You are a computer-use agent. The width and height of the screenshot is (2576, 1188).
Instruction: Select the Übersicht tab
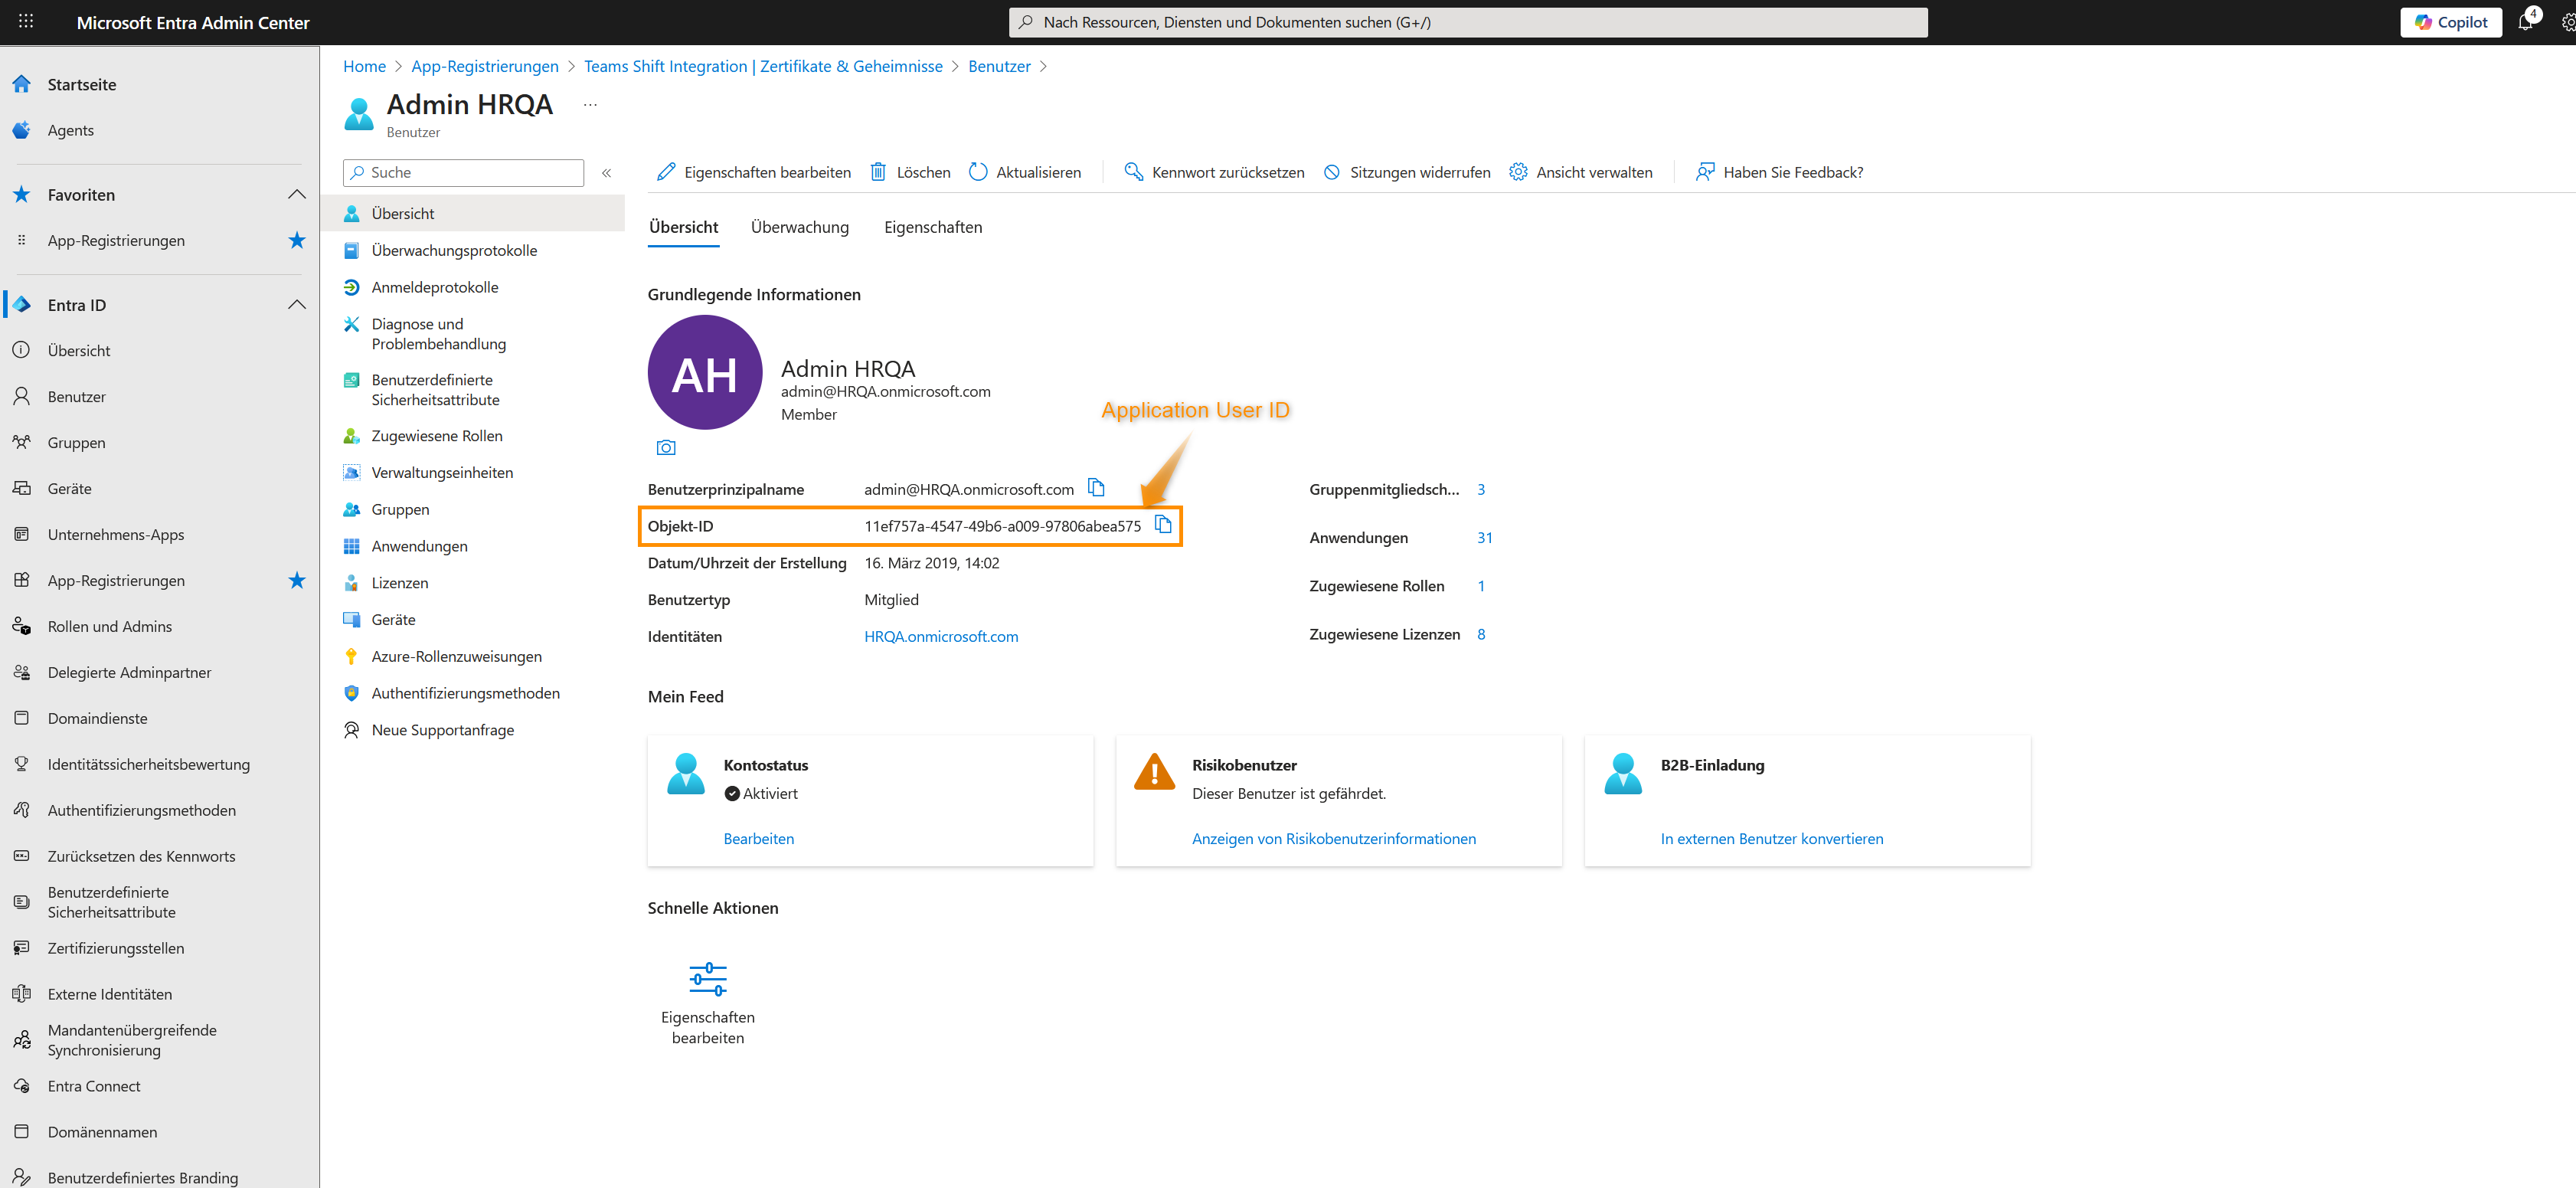point(683,227)
